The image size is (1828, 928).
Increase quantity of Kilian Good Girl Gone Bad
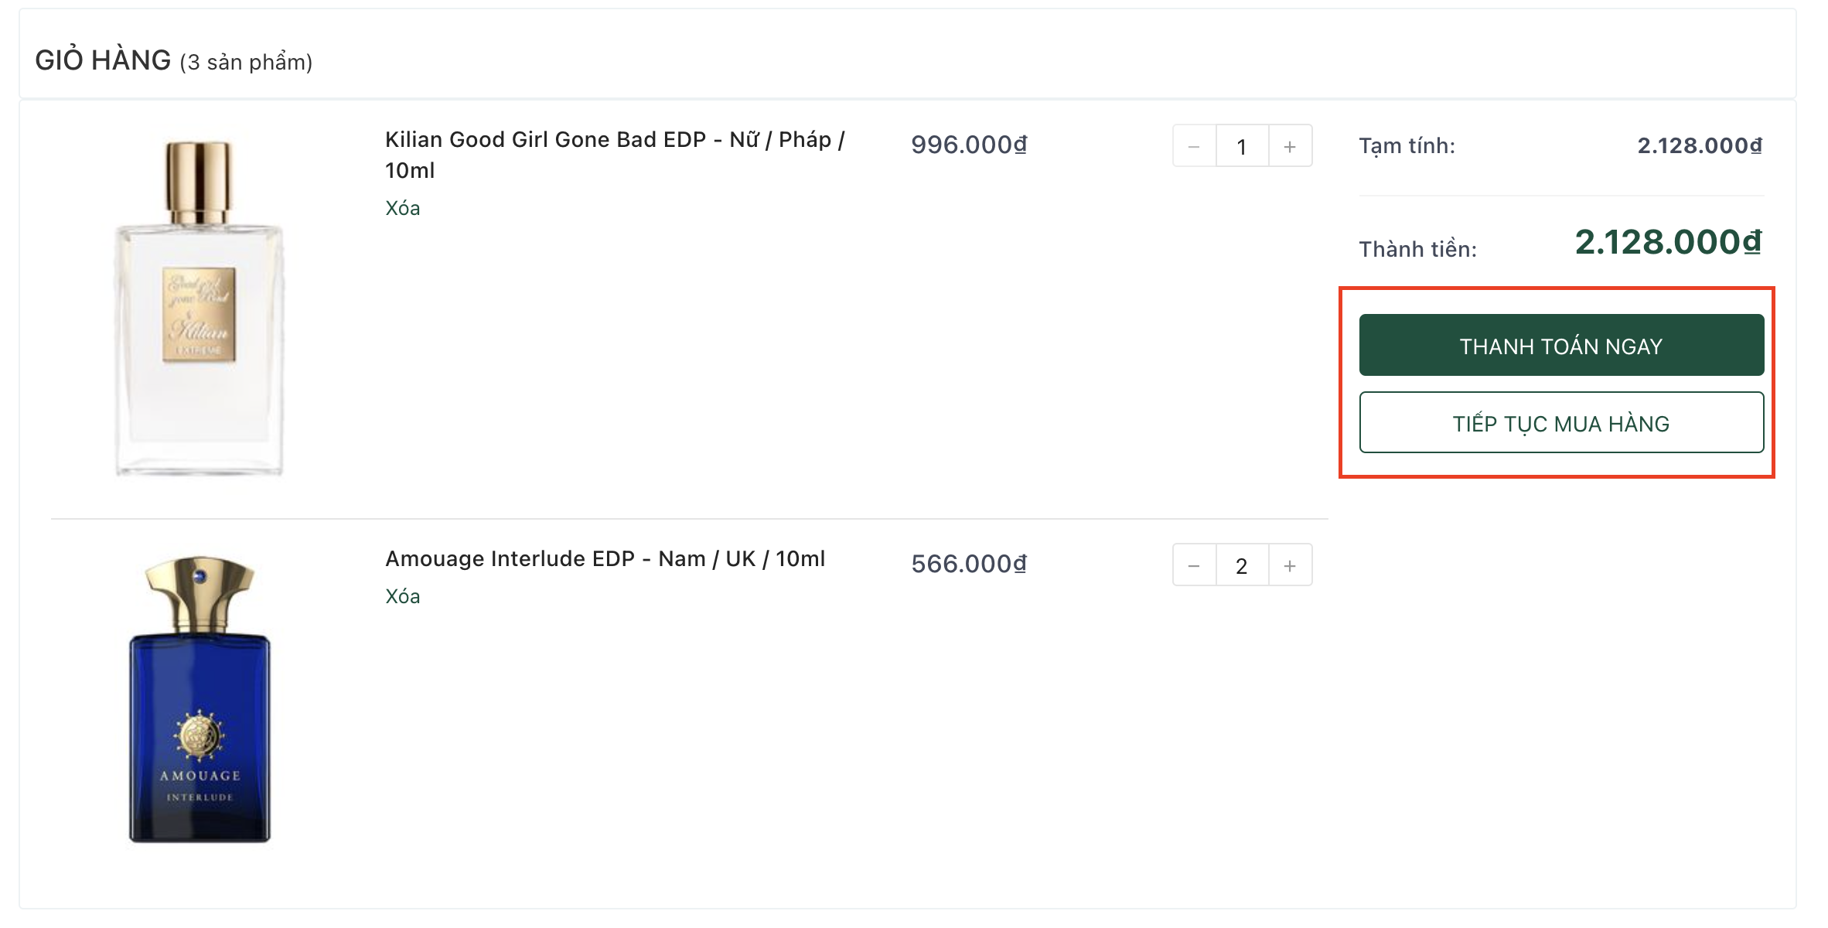point(1290,146)
